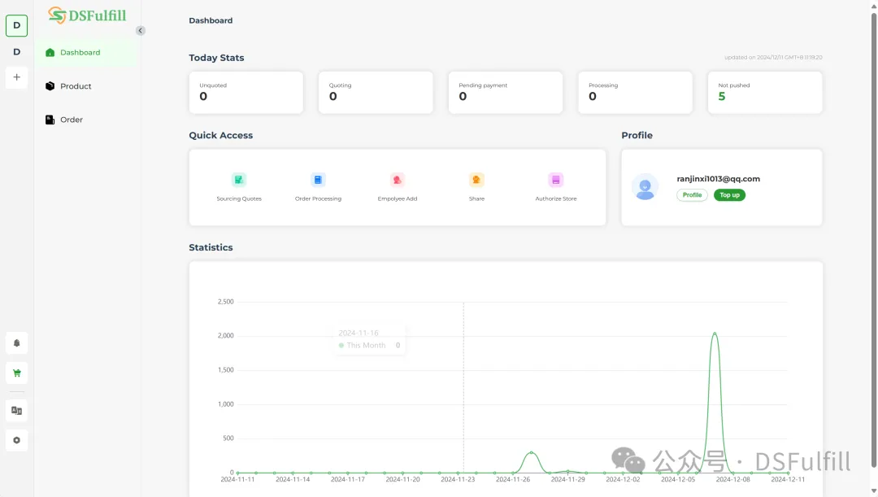Click the Profile button
The width and height of the screenshot is (878, 497).
[x=692, y=195]
